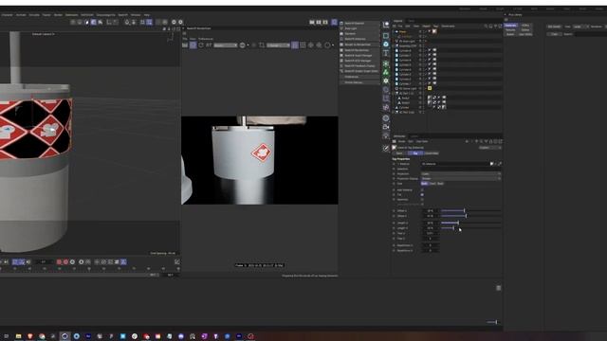
Task: Open the Extensions menu
Action: [71, 15]
